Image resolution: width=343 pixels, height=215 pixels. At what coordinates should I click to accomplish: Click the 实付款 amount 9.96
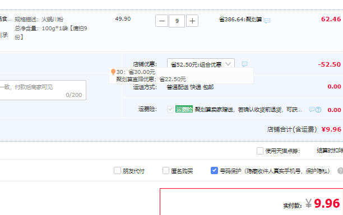pos(327,203)
